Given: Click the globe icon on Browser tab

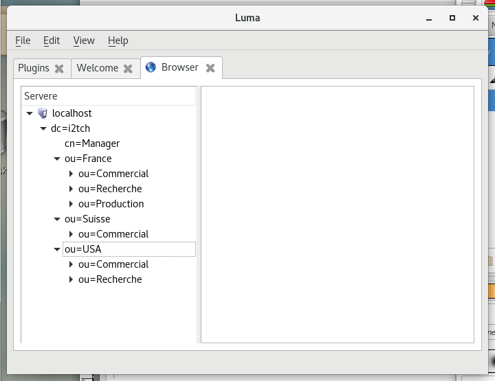Looking at the screenshot, I should [151, 67].
